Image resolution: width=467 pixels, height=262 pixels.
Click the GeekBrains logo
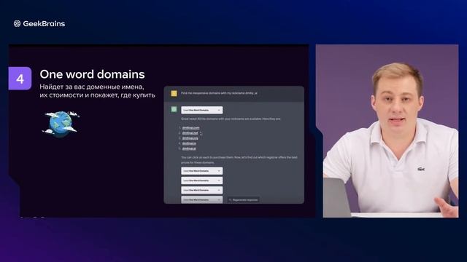click(x=39, y=24)
